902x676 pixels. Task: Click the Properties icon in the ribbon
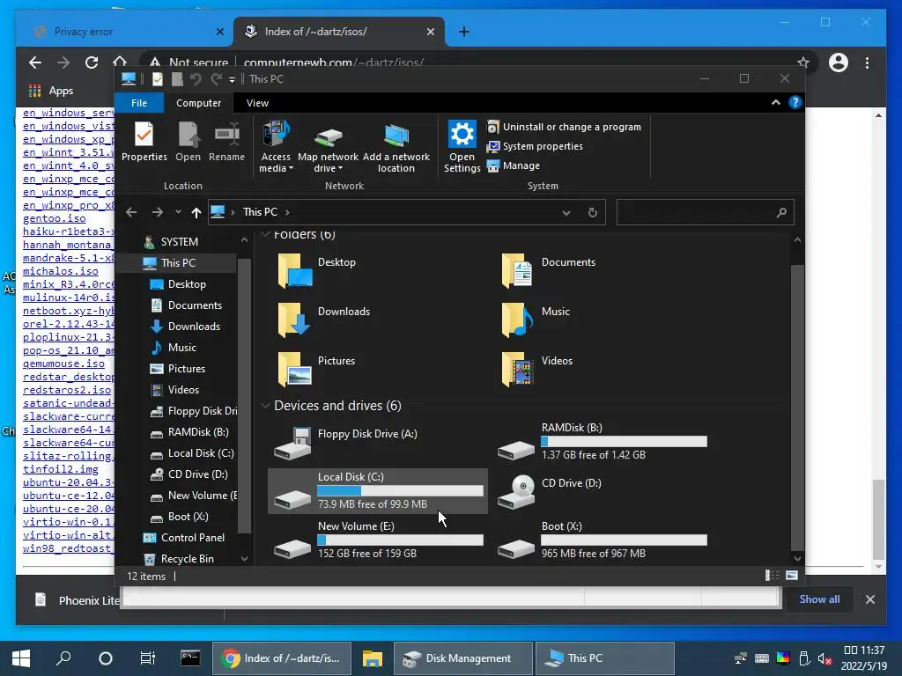pyautogui.click(x=144, y=142)
